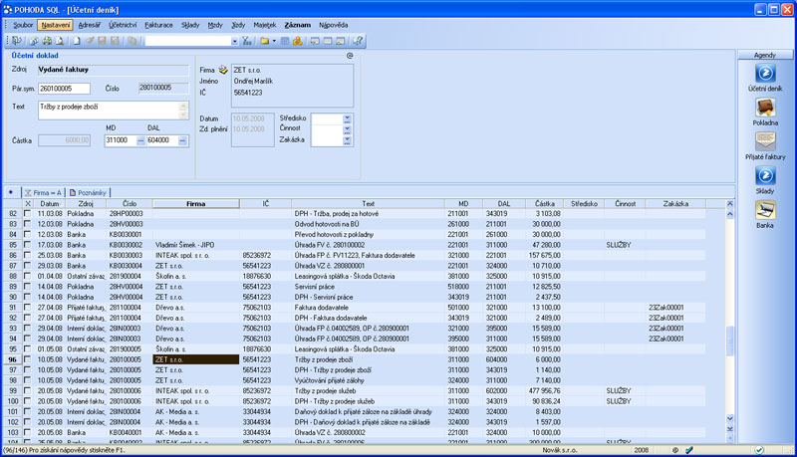Image resolution: width=797 pixels, height=457 pixels.
Task: Click the new blank record icon
Action: pos(77,41)
